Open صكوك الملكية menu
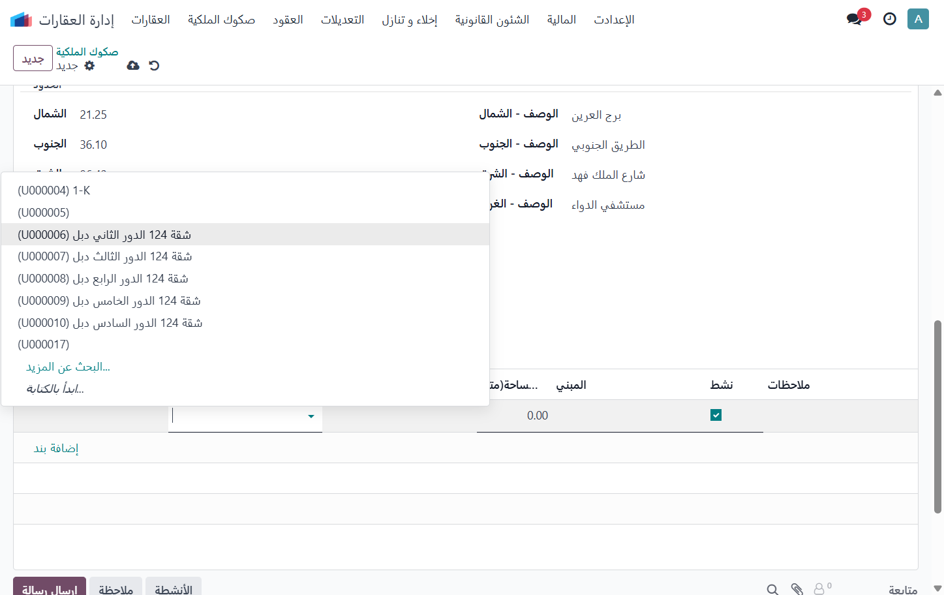This screenshot has width=944, height=595. tap(221, 20)
